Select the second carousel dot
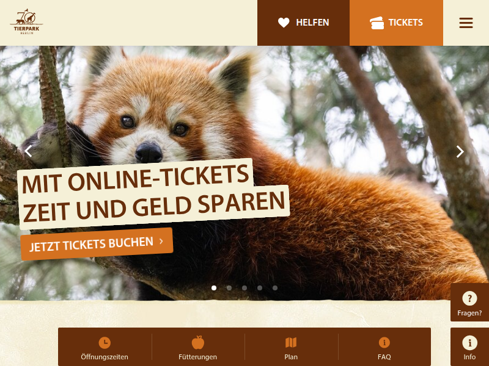 tap(229, 288)
